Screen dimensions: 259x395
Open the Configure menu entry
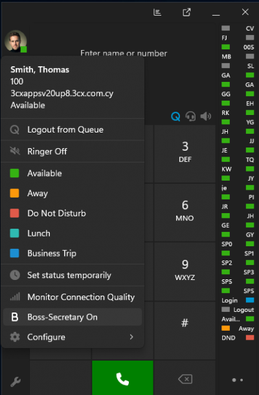tap(73, 337)
